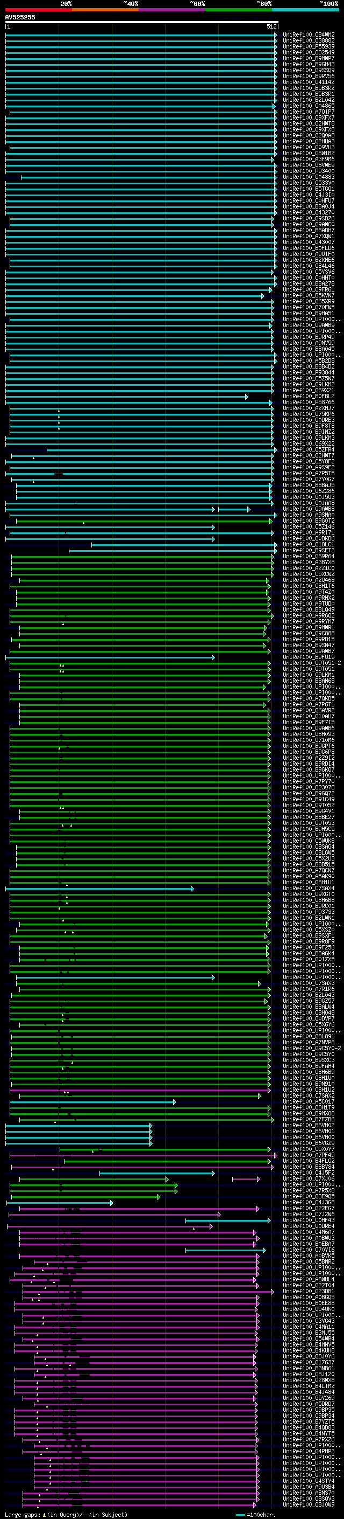Select the query name AV525255
Image resolution: width=344 pixels, height=1519 pixels.
point(20,17)
